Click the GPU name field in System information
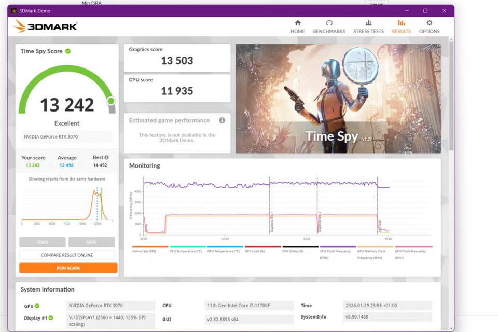The width and height of the screenshot is (498, 332). click(x=110, y=306)
